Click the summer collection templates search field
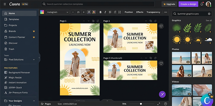The height and width of the screenshot is (106, 215). 98,4
